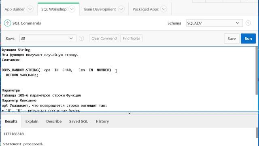
Task: Select the Describe tab
Action: coord(54,121)
